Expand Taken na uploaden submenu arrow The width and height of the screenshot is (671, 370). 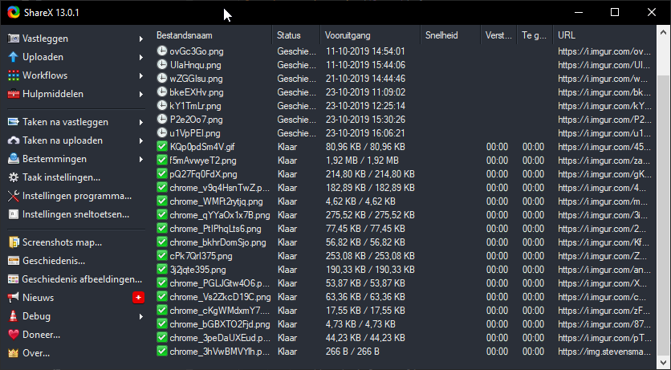pyautogui.click(x=140, y=140)
